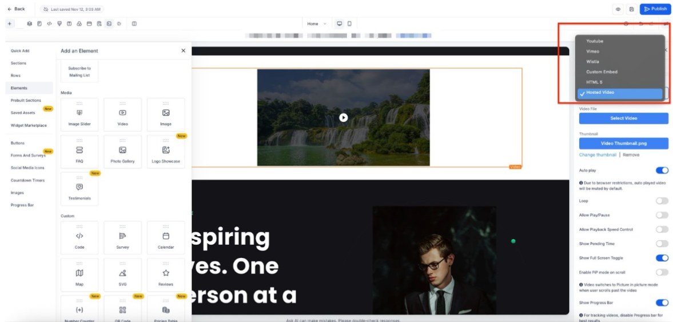Add the Code custom element

click(79, 238)
